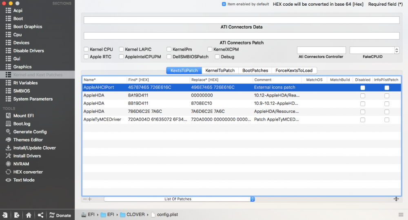This screenshot has height=220, width=408.
Task: Click the ATI Connectors Data field
Action: coord(242,20)
